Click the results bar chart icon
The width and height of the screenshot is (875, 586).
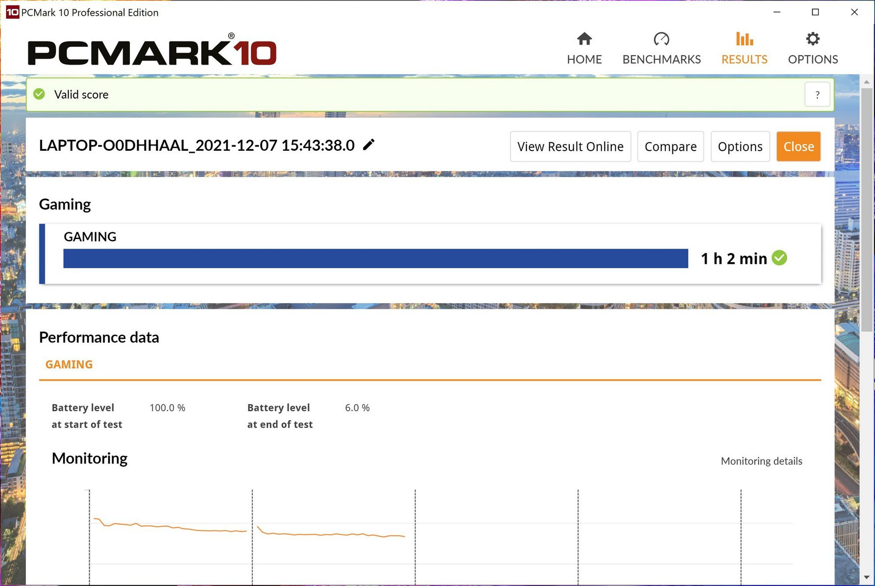(745, 39)
